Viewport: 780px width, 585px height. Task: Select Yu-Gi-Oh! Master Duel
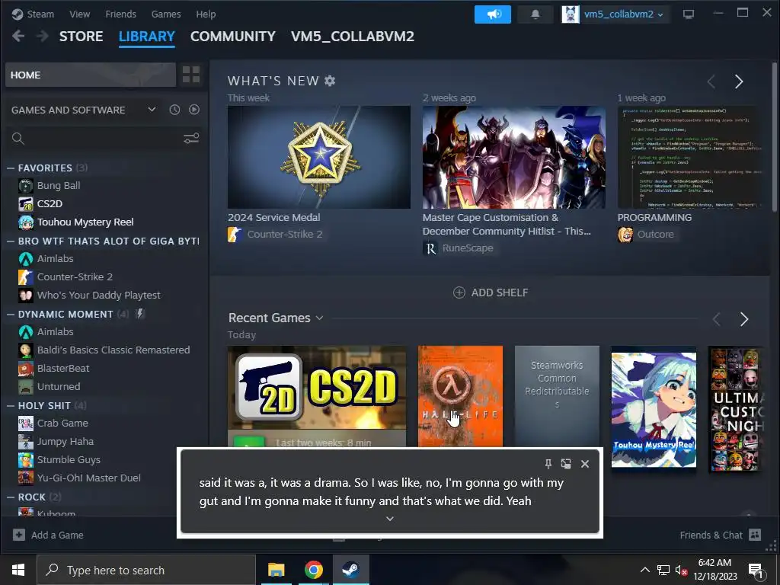[x=88, y=478]
